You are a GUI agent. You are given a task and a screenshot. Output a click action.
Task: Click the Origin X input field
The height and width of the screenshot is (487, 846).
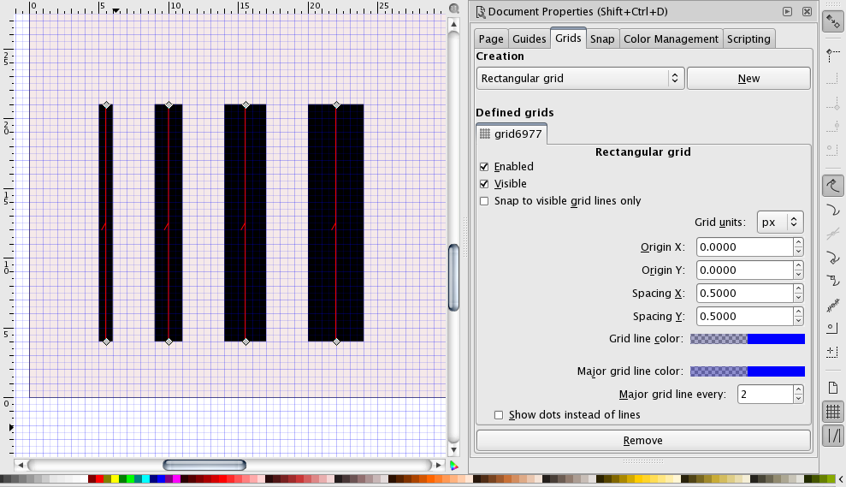click(744, 247)
